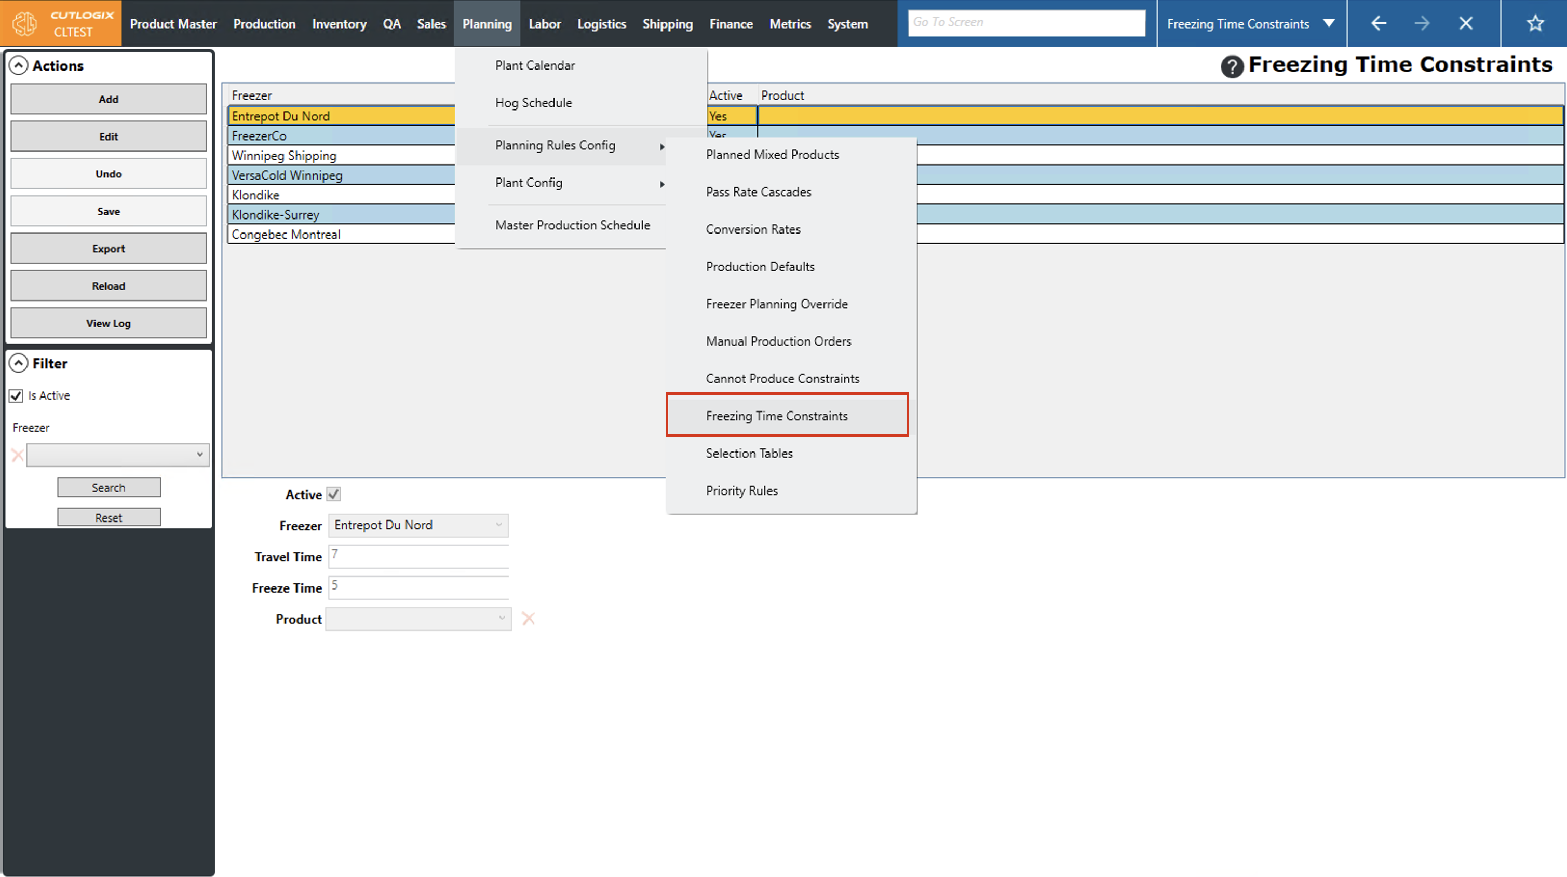The image size is (1567, 877).
Task: Clear Product field with red X
Action: tap(528, 619)
